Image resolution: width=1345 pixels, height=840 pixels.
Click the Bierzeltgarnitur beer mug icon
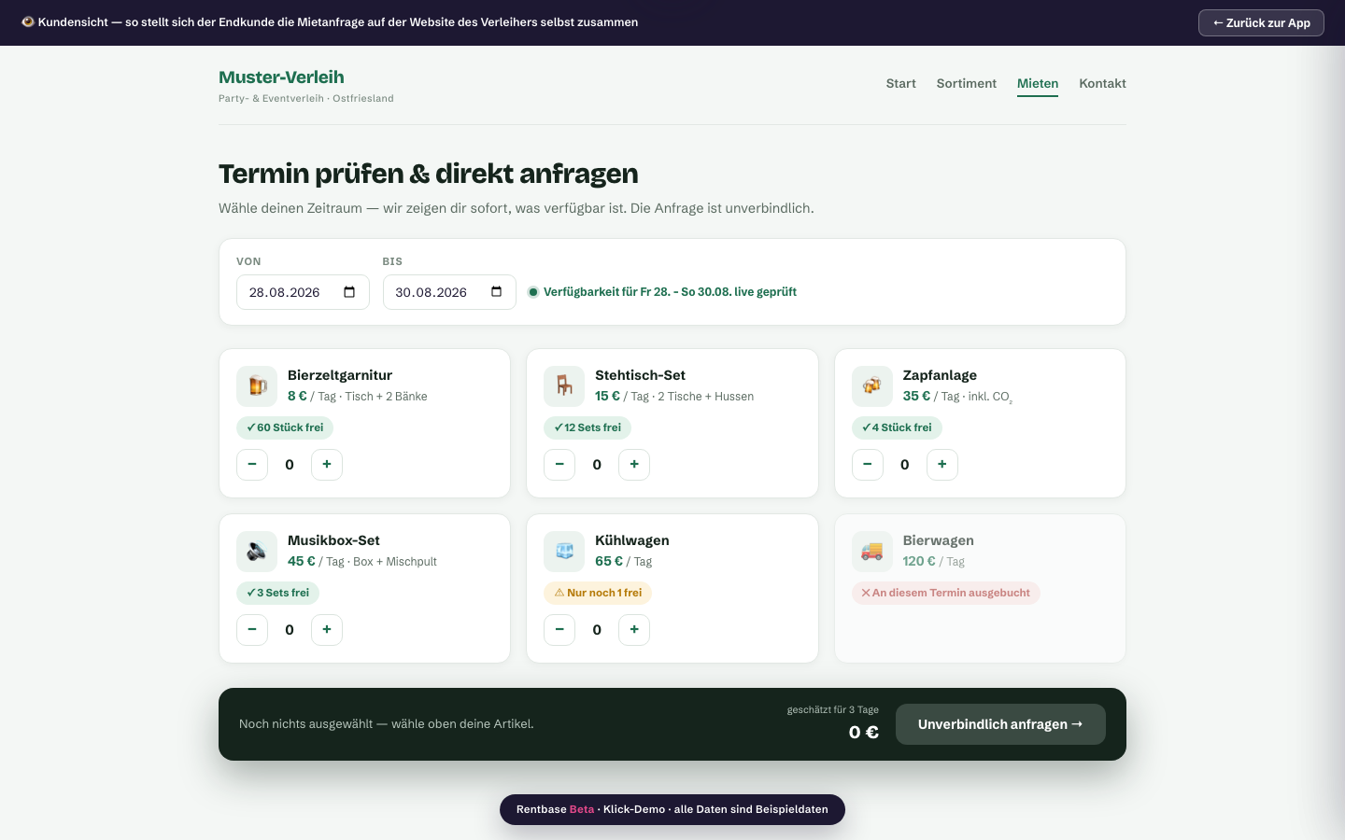pos(257,386)
